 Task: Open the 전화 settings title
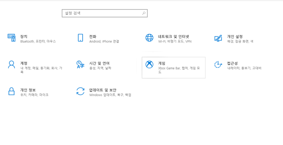point(93,36)
